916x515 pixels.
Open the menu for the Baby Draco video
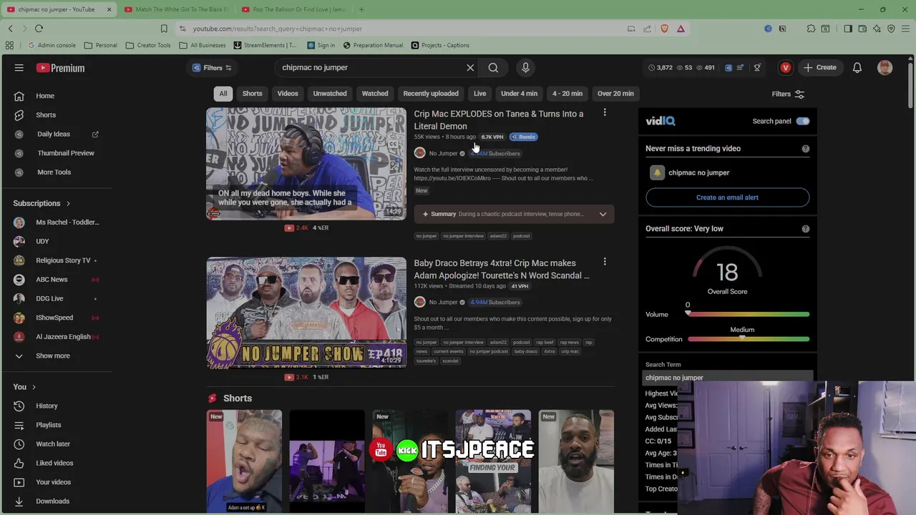tap(605, 263)
